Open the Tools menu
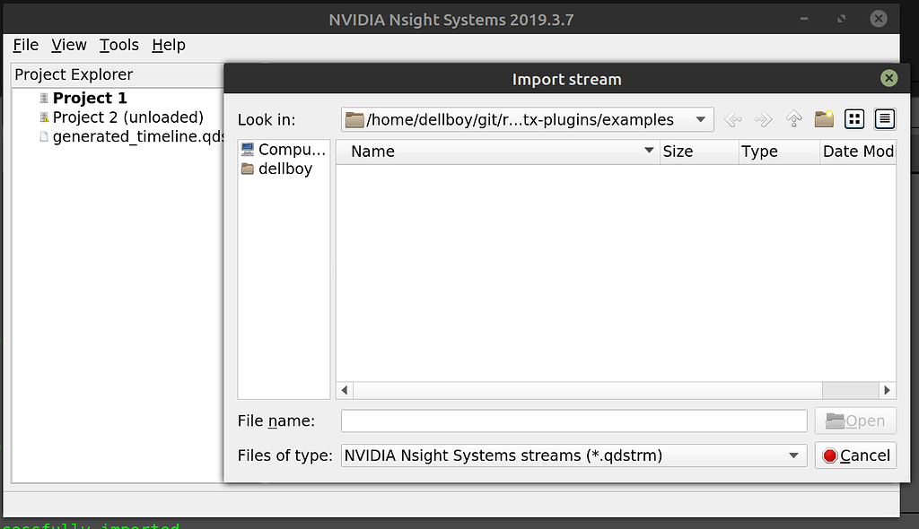Viewport: 919px width, 529px height. click(118, 45)
